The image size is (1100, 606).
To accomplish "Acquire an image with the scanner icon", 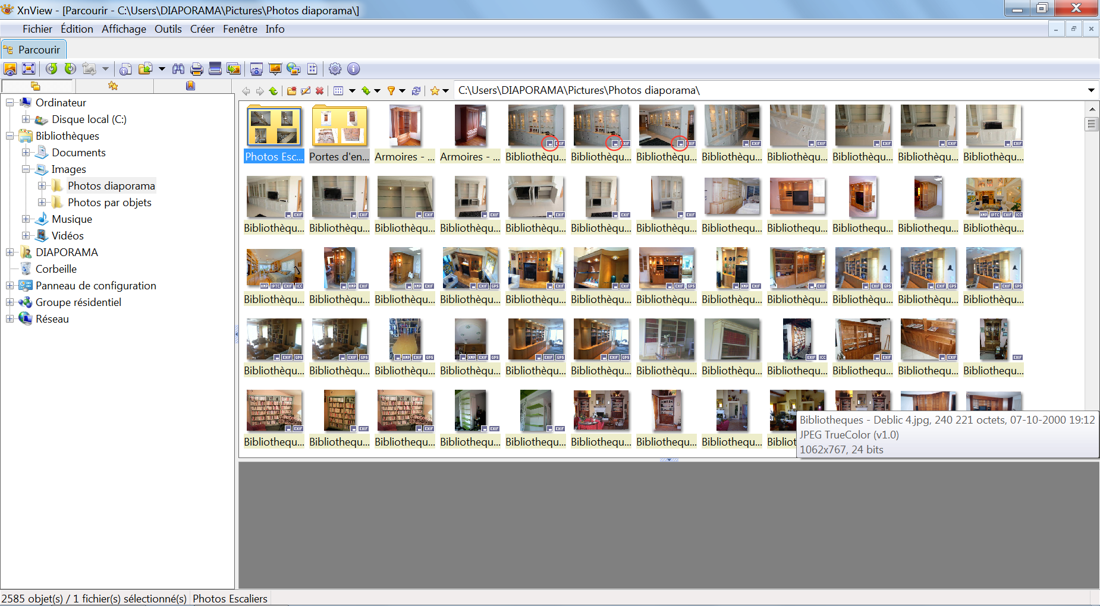I will [x=215, y=69].
